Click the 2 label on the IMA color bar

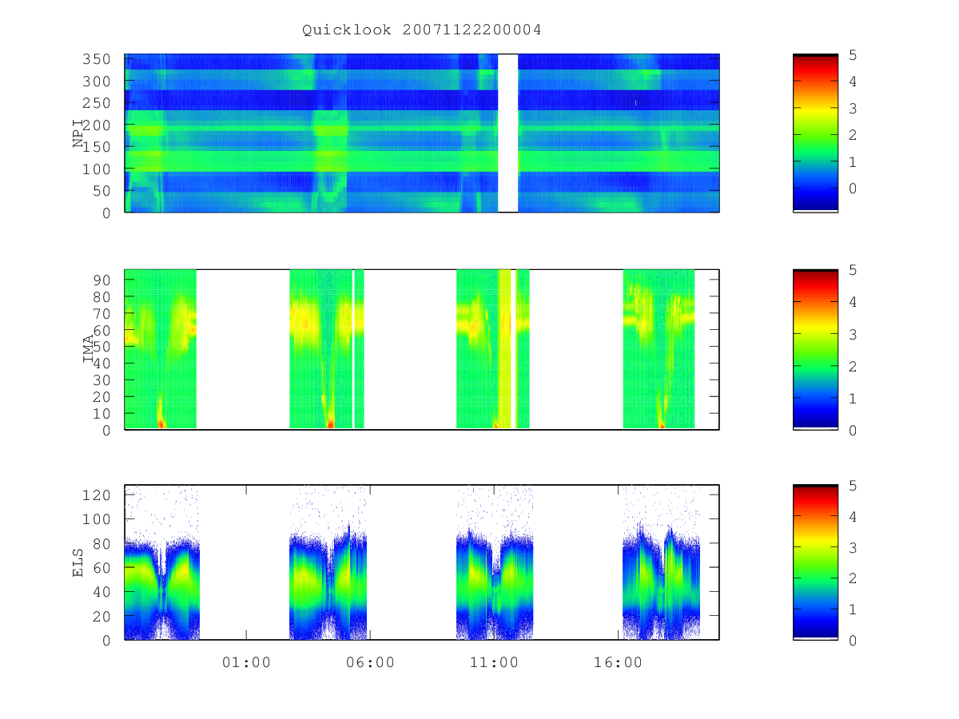click(854, 366)
